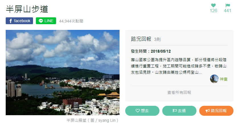Click the 路況回報 panel heading
The width and height of the screenshot is (238, 124).
141,39
